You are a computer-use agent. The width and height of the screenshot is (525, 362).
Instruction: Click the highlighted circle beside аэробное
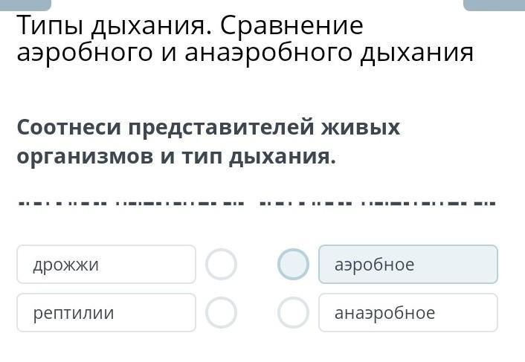point(293,265)
